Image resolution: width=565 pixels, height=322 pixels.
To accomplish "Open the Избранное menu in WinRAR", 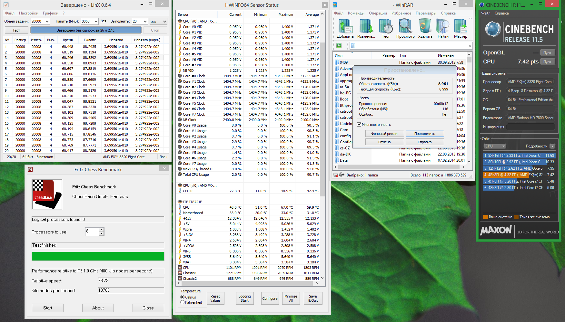I will click(401, 13).
